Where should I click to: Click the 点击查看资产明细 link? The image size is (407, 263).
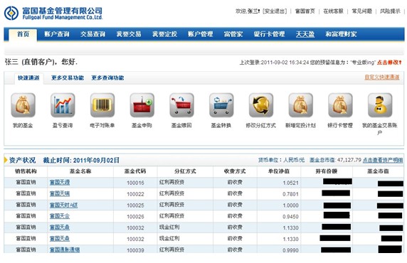383,160
